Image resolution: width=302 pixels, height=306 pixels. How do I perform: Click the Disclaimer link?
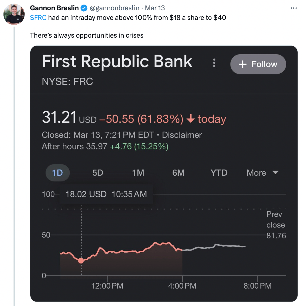[x=182, y=135]
